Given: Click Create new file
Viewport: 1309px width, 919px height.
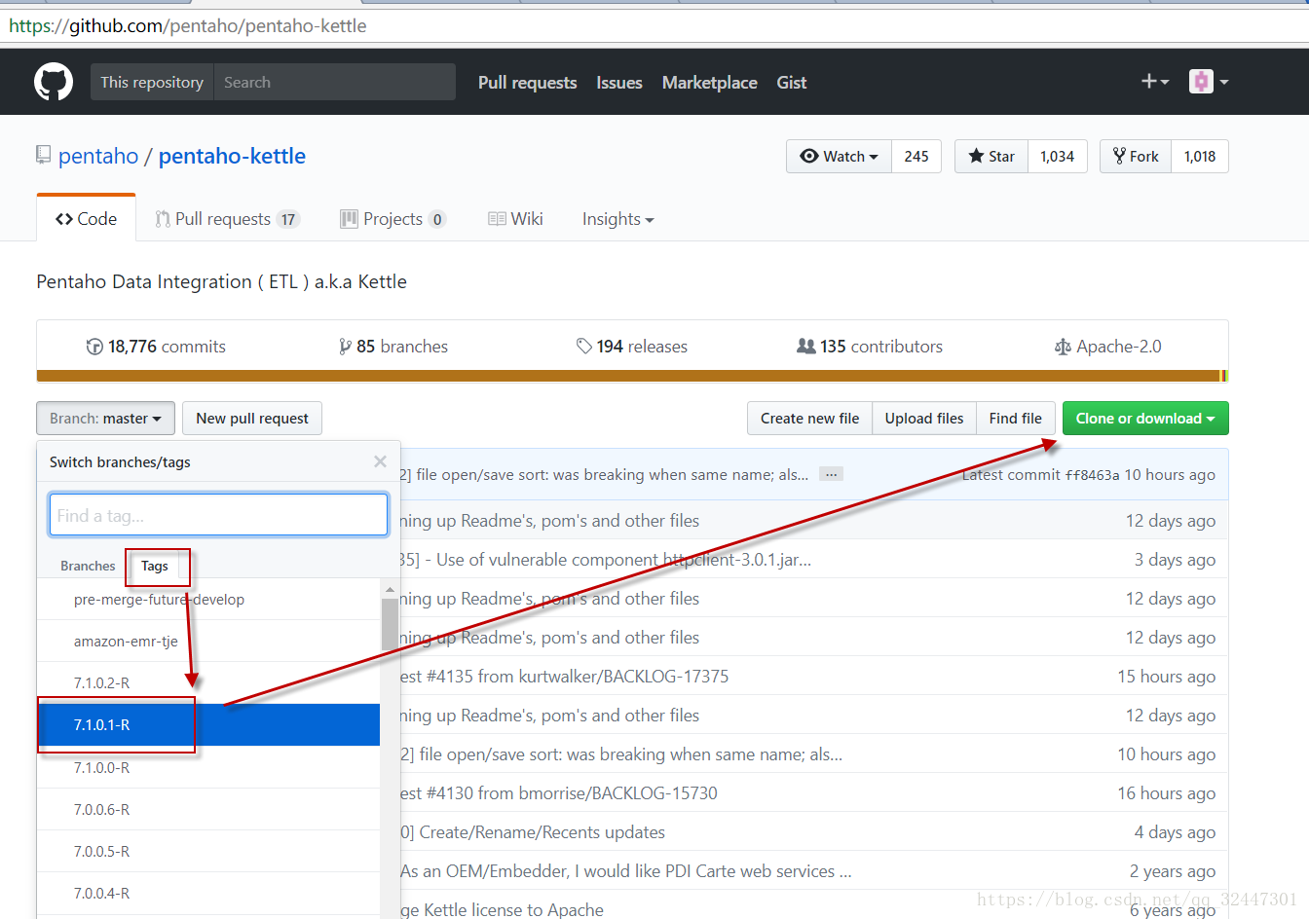Looking at the screenshot, I should pos(809,419).
